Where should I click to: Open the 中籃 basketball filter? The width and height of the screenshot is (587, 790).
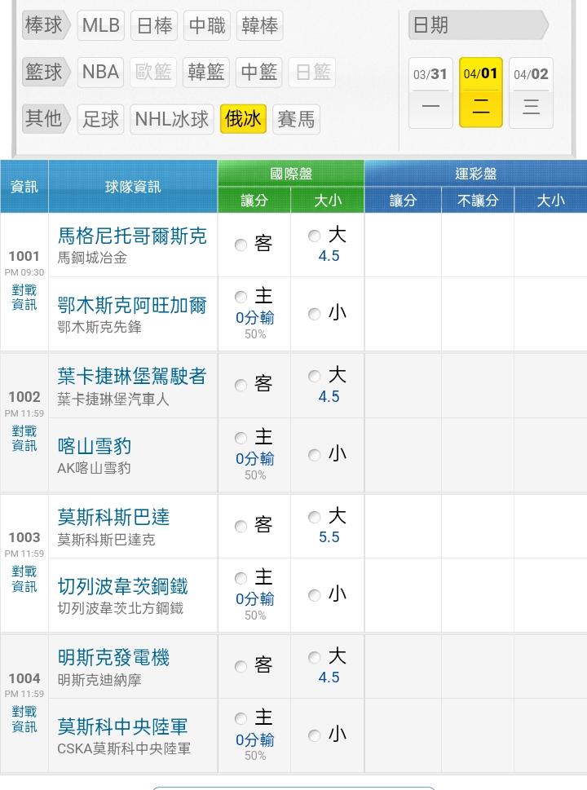pyautogui.click(x=259, y=72)
